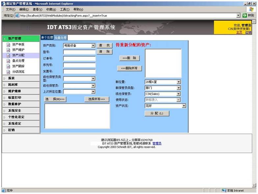Click the 管理员 contact link in footer
The image size is (258, 194).
pyautogui.click(x=157, y=143)
